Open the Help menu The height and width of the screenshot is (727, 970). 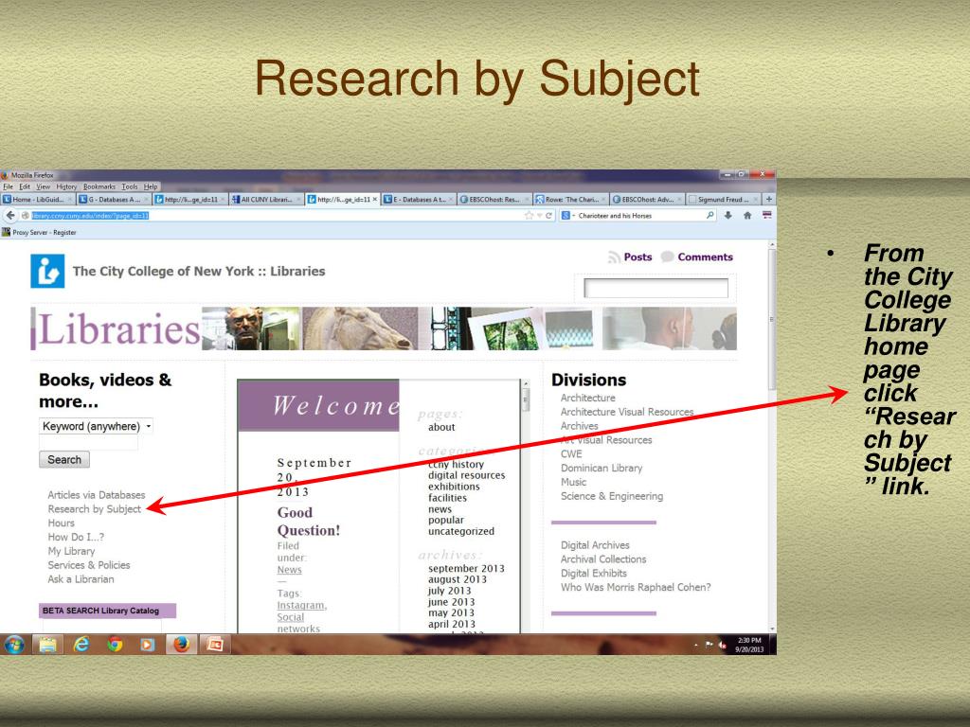(x=151, y=186)
